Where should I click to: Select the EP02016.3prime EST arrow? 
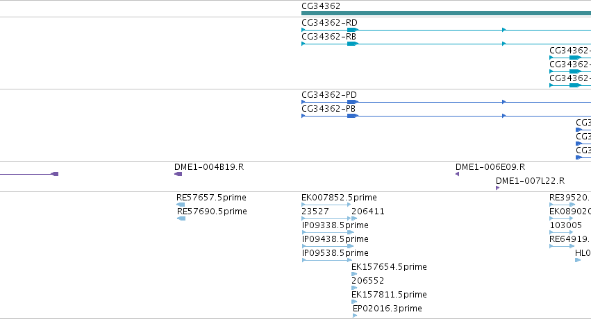(x=355, y=316)
